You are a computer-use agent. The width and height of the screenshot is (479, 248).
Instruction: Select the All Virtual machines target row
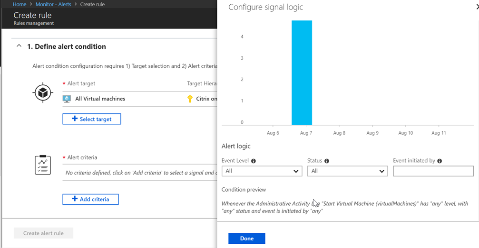pos(139,99)
